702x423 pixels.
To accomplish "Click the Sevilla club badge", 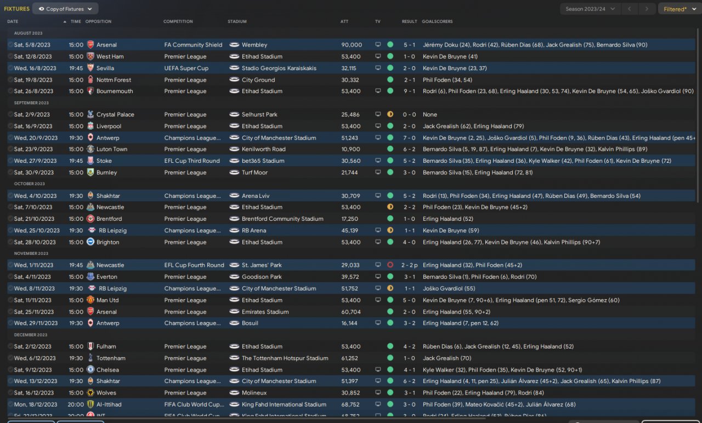I will tap(90, 68).
